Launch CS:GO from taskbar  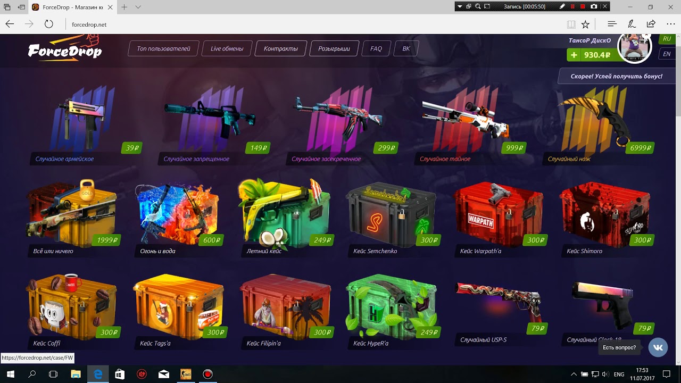tap(186, 374)
